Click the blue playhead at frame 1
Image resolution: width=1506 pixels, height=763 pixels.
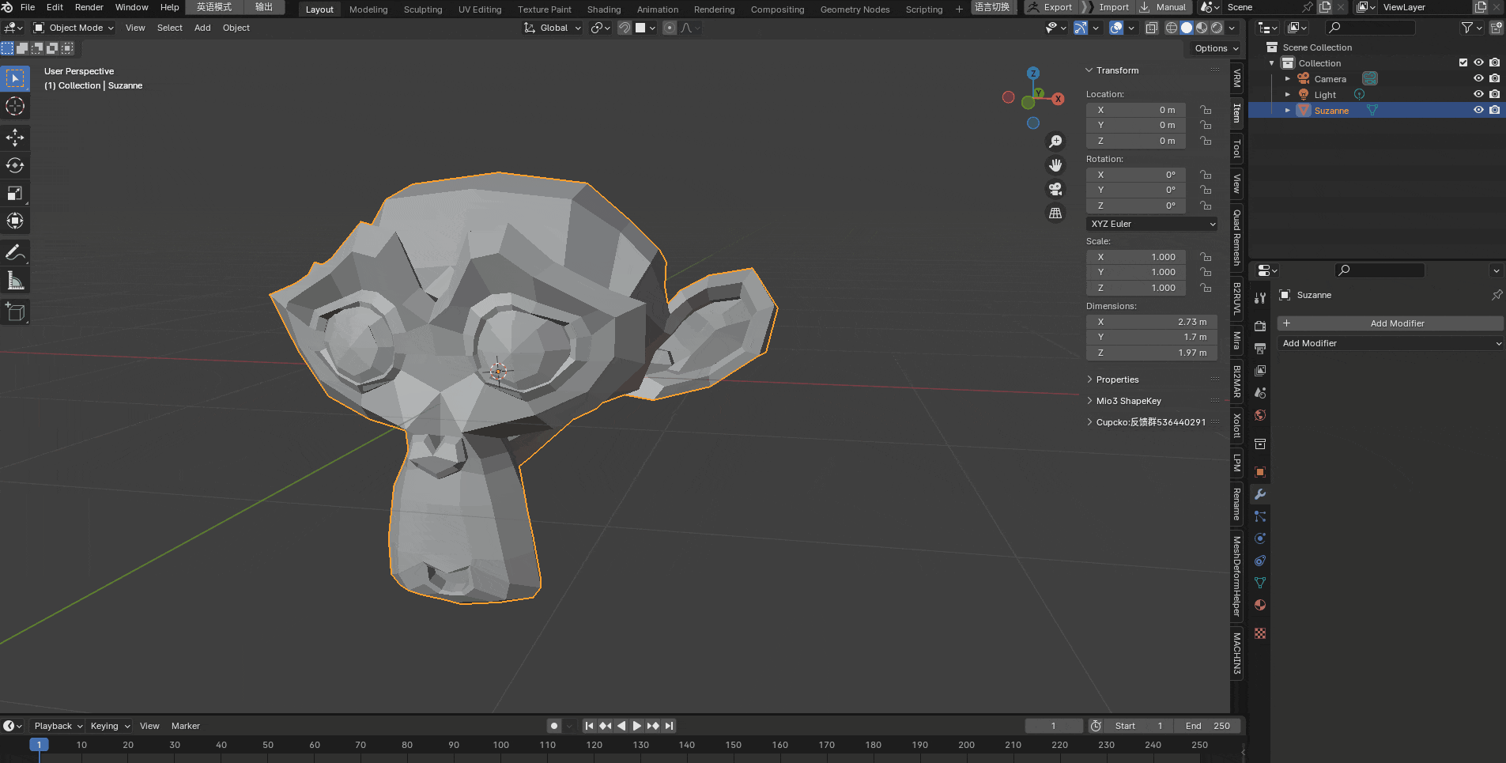pos(39,745)
